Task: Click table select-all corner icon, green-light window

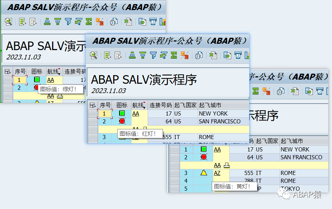Action: click(x=7, y=71)
